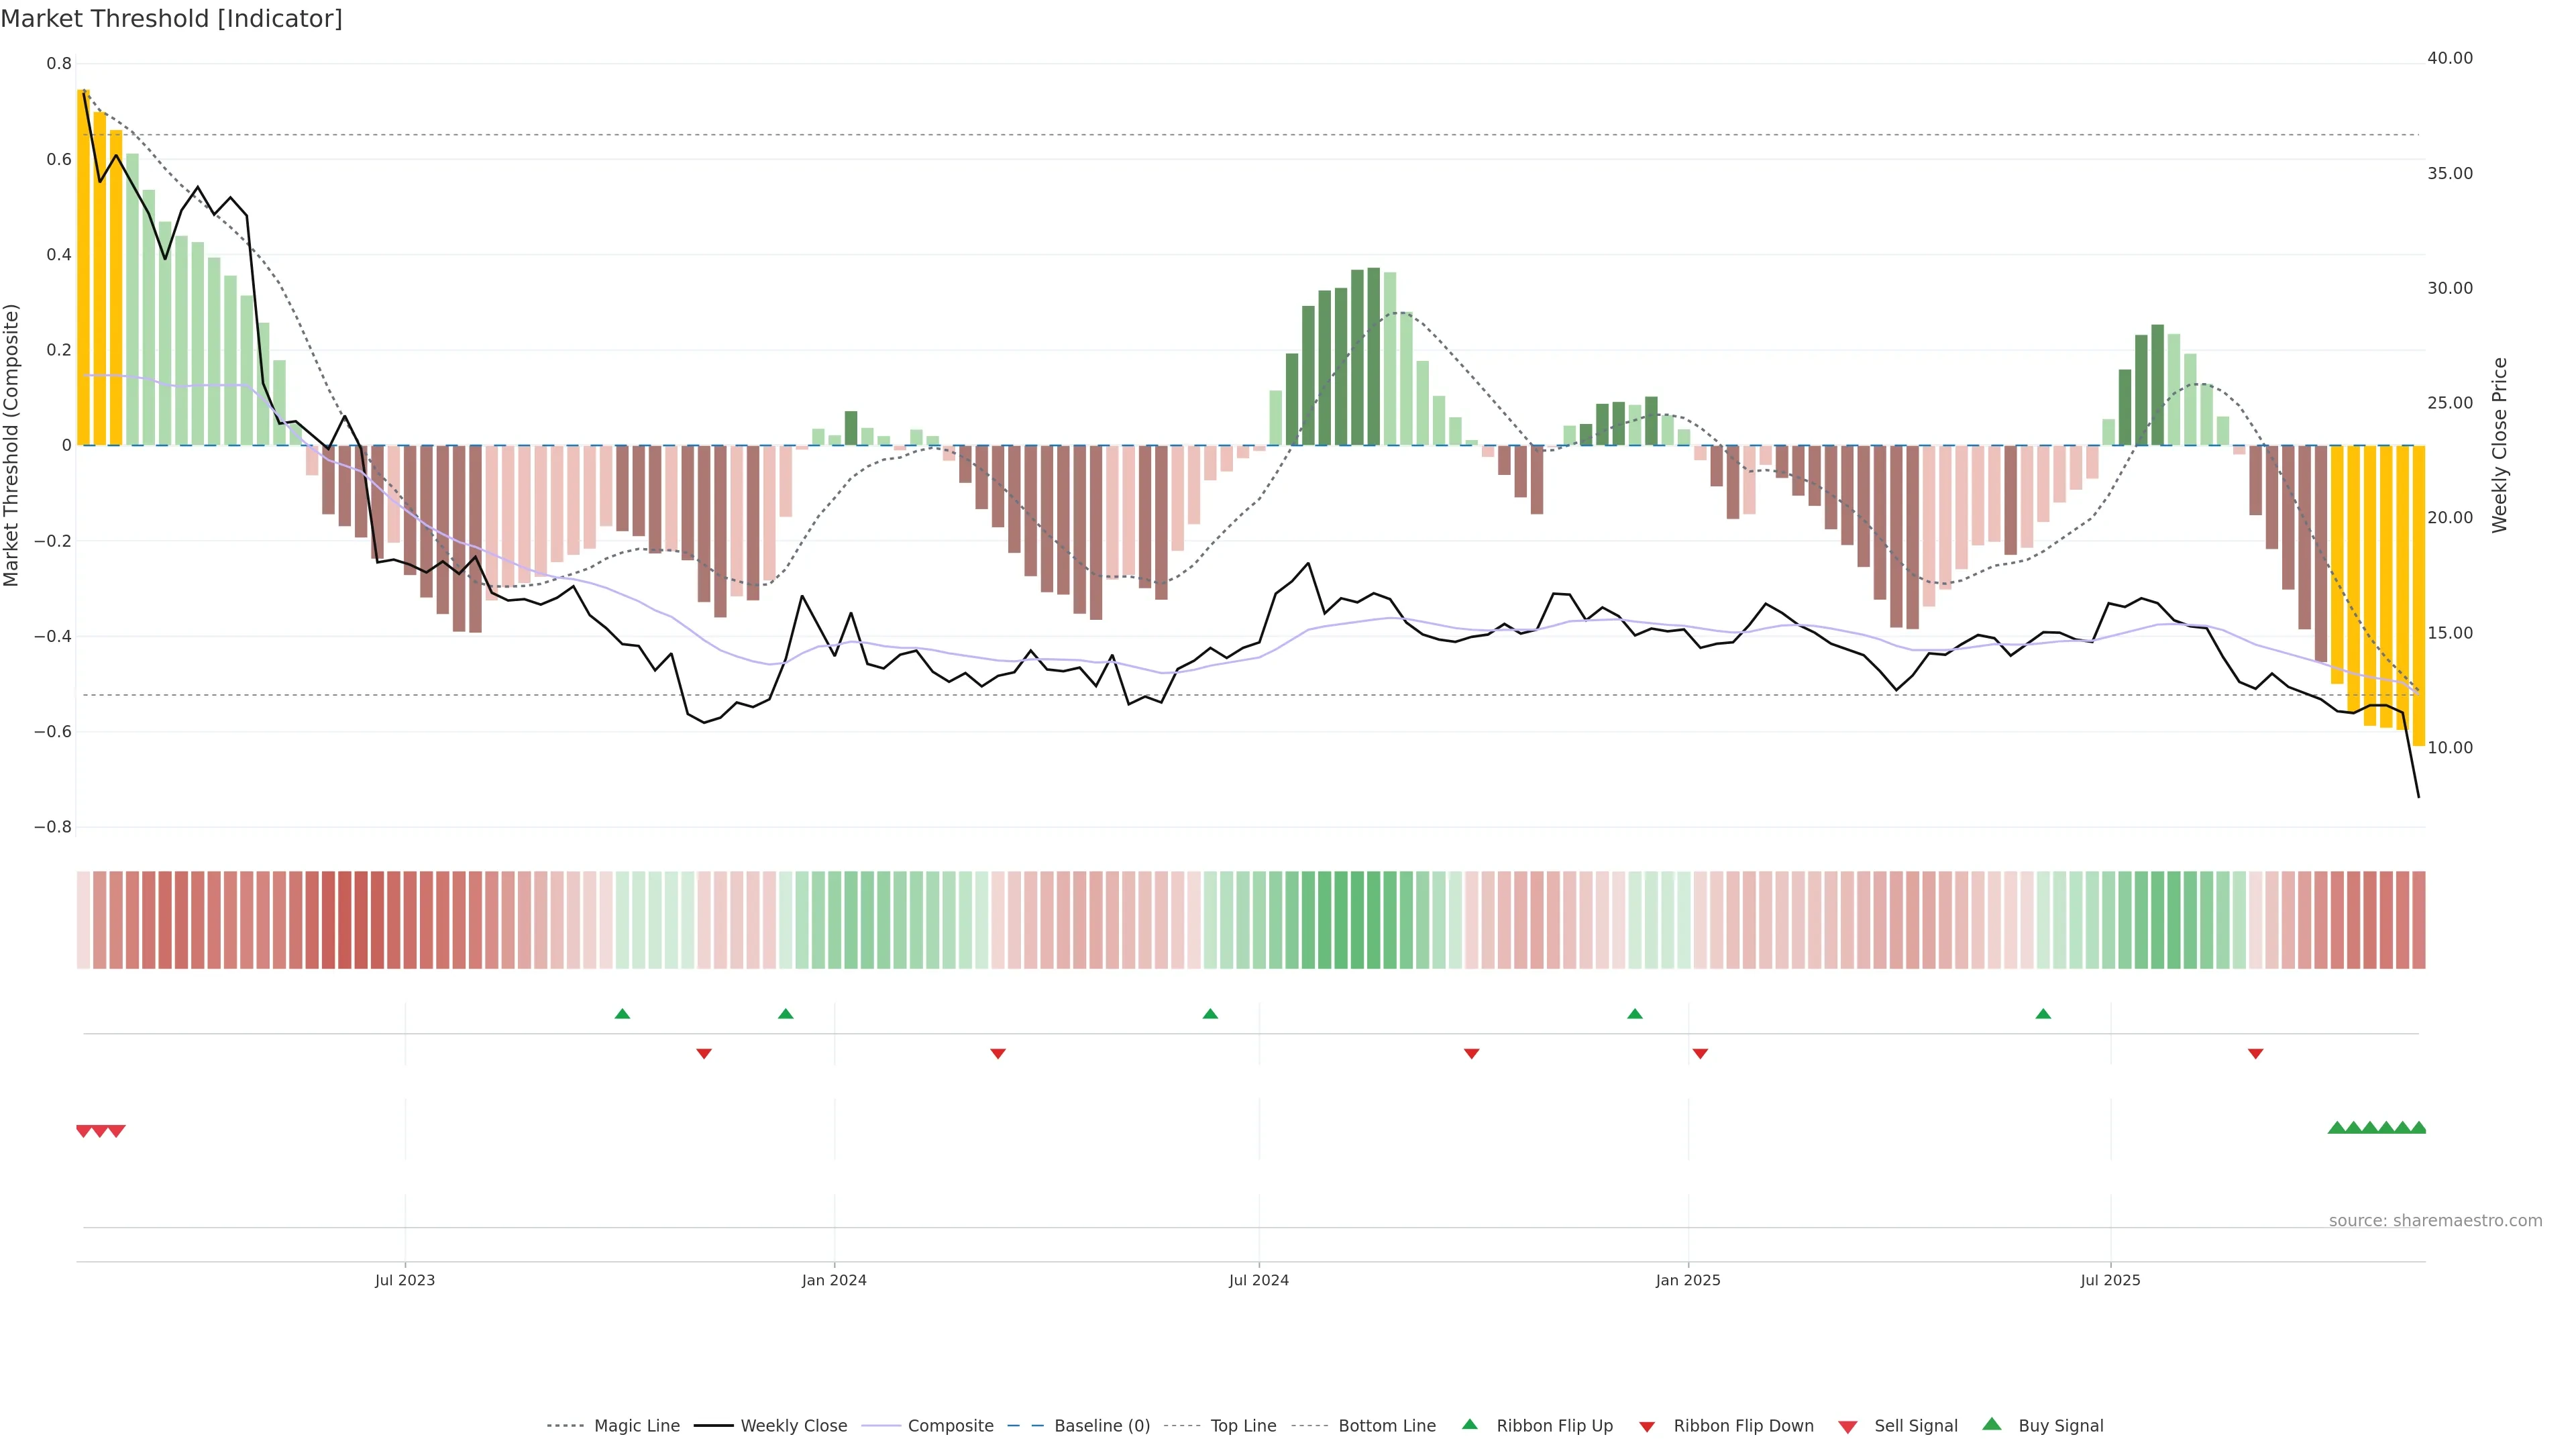Screen dimensions: 2576x1449
Task: Click the Top Line legend item
Action: click(x=1242, y=1425)
